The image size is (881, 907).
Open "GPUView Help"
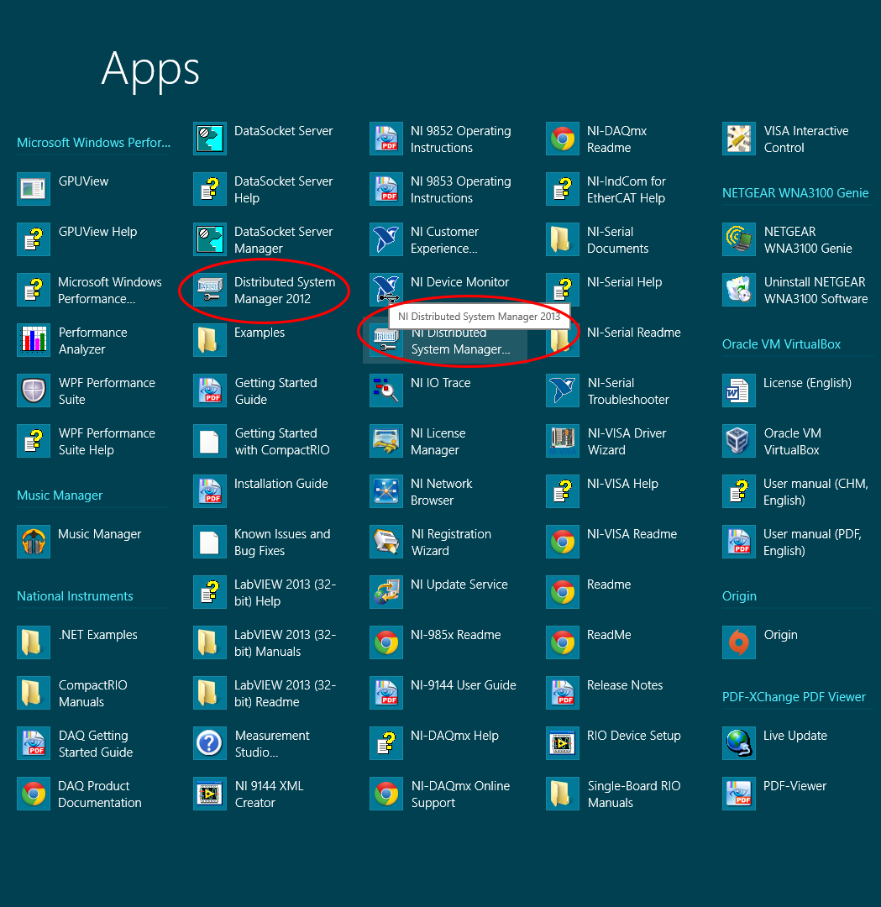pos(77,239)
